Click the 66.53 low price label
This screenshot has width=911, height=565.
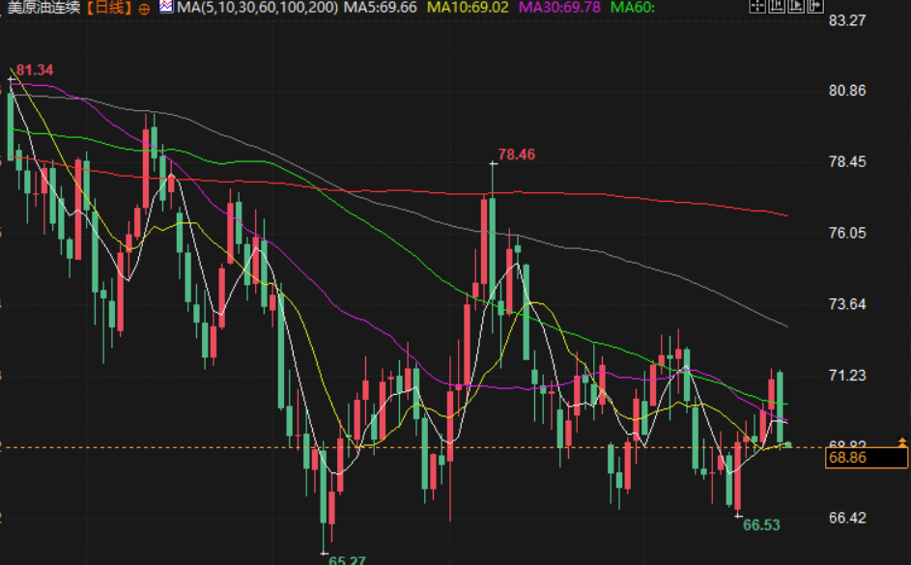[760, 524]
